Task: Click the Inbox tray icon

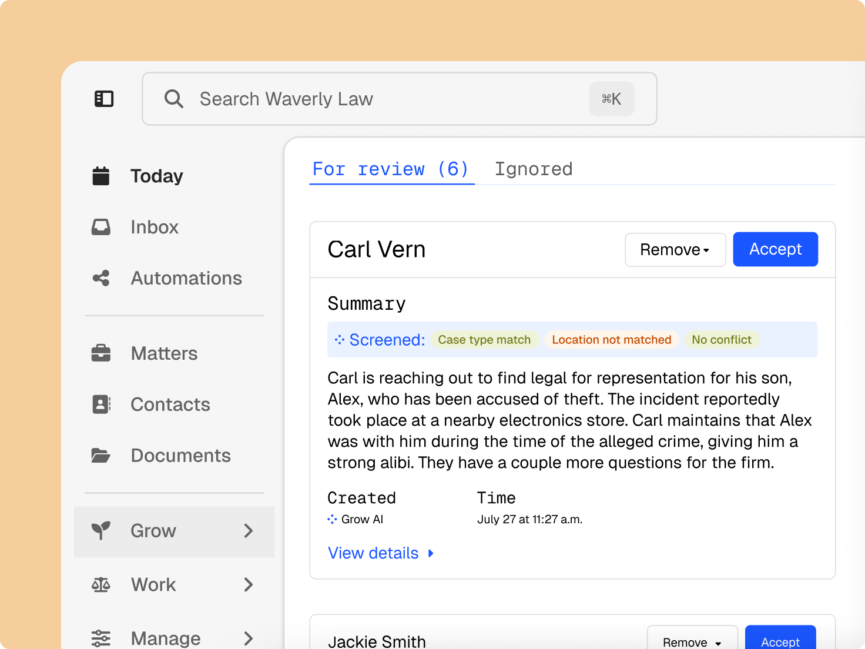Action: 101,227
